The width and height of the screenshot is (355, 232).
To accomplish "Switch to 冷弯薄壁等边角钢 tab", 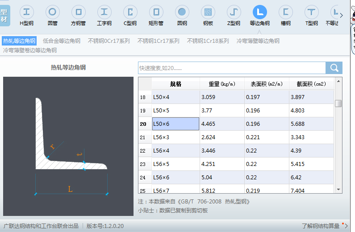I will point(258,41).
